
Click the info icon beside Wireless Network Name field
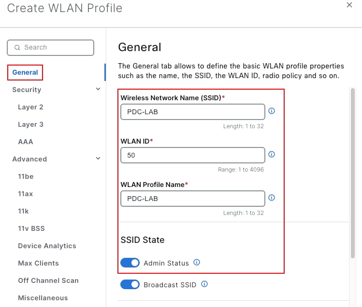click(272, 111)
